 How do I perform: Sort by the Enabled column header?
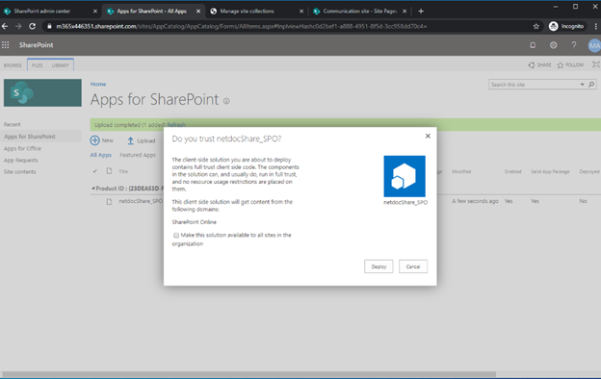click(512, 171)
